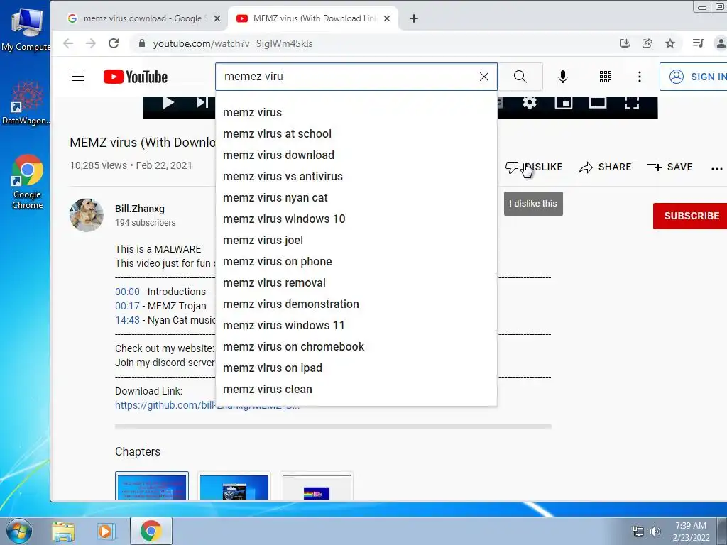Open the YouTube hamburger guide menu
This screenshot has width=727, height=545.
pyautogui.click(x=78, y=77)
